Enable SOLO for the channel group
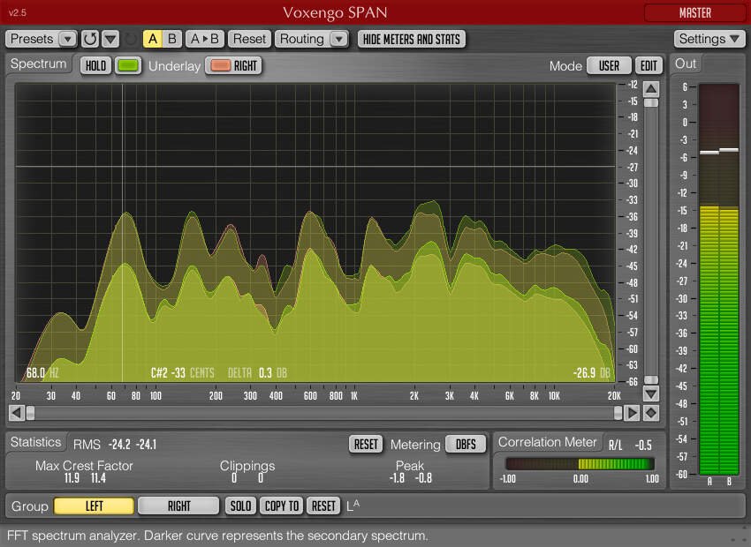Screen dimensions: 751x547 point(240,506)
